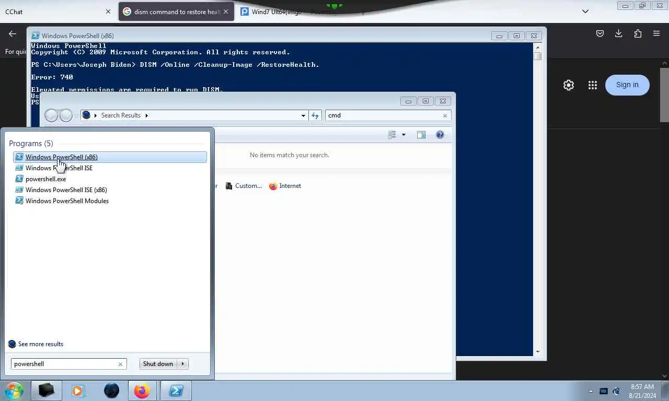This screenshot has height=401, width=669.
Task: Click the Google Sign in button
Action: (x=627, y=85)
